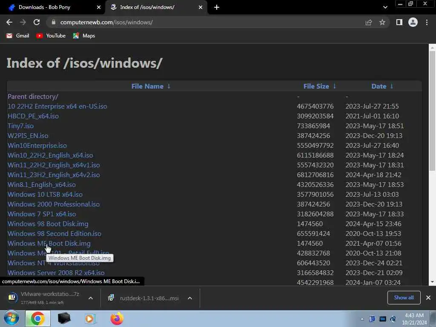This screenshot has width=436, height=327.
Task: Download Win10Enterprise.iso
Action: click(x=37, y=146)
